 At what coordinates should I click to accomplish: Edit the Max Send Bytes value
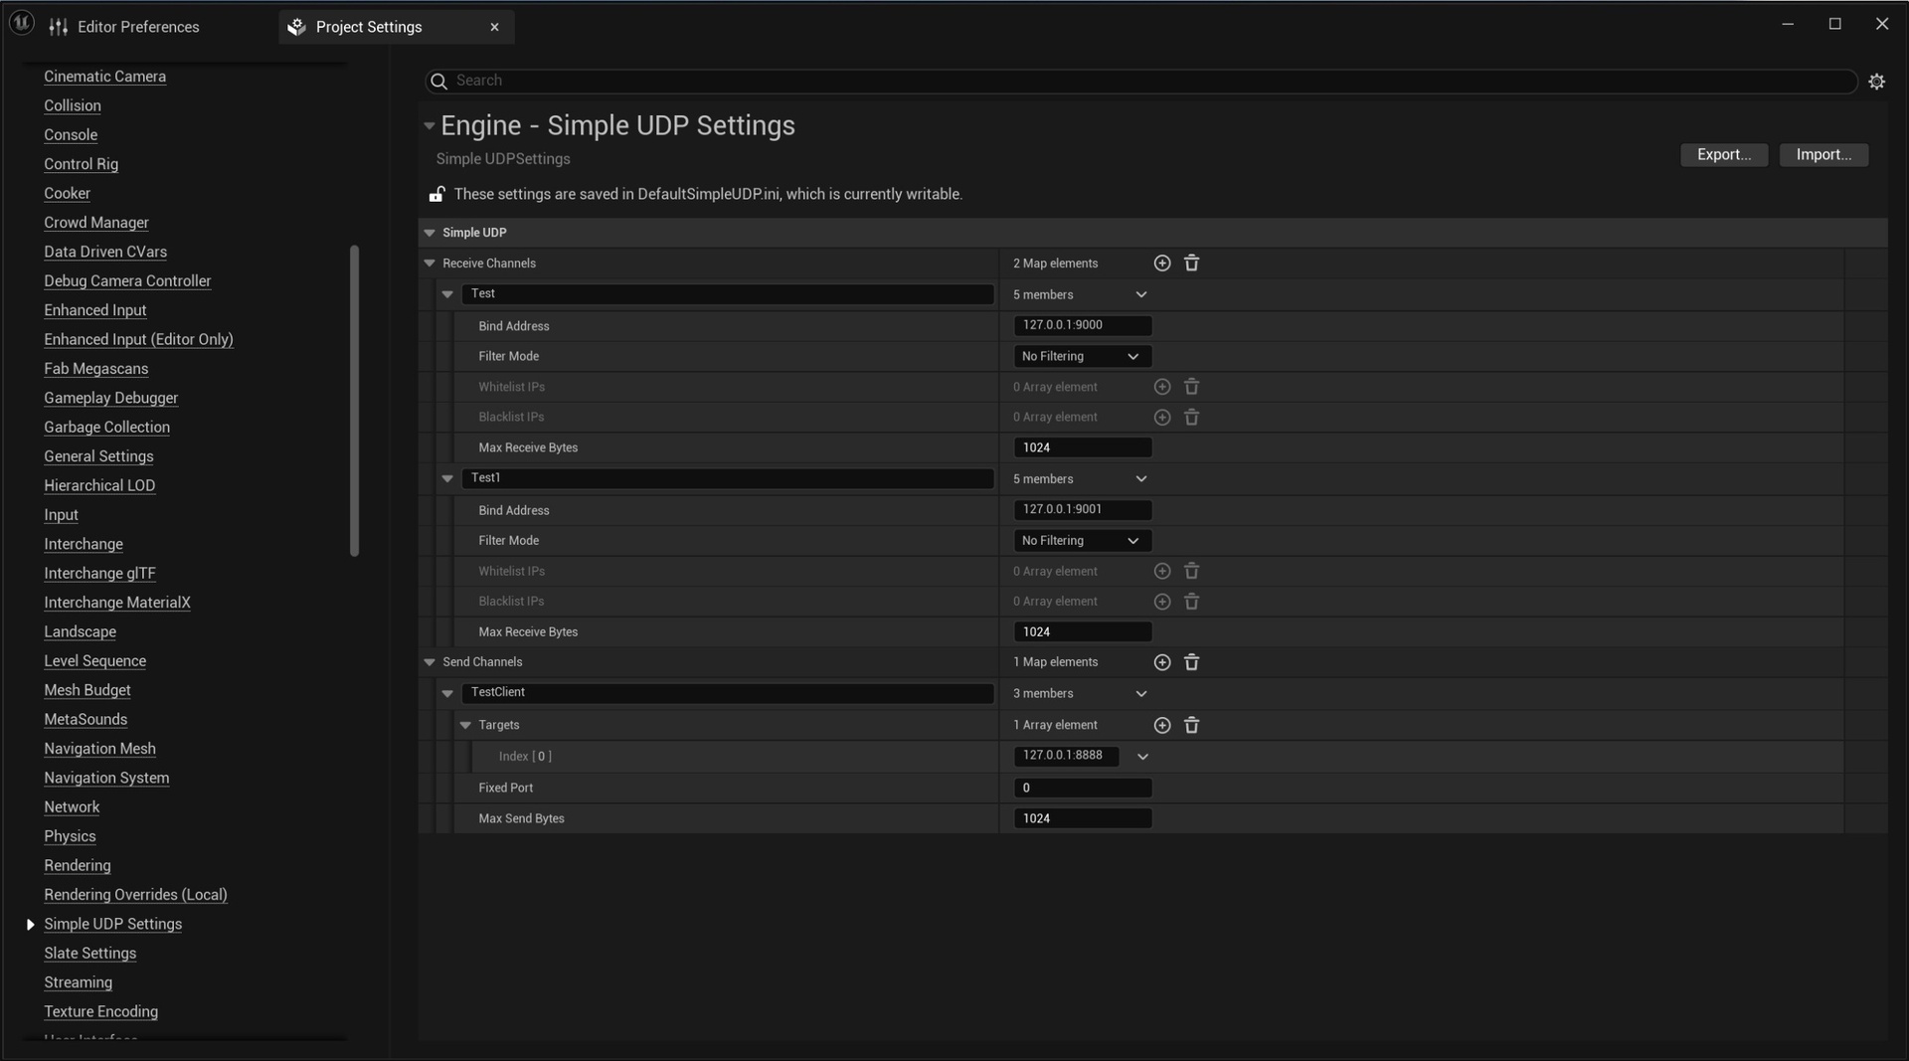click(x=1082, y=819)
